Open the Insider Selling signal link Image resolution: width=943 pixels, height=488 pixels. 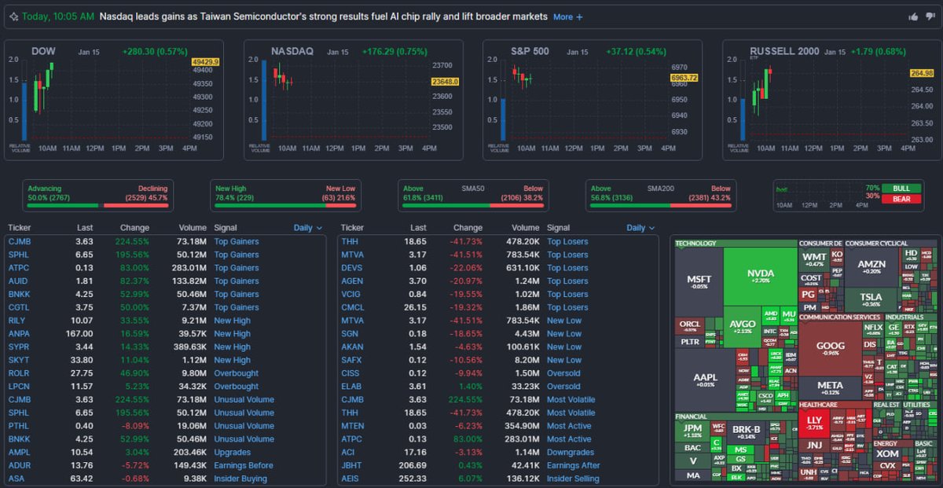tap(573, 479)
